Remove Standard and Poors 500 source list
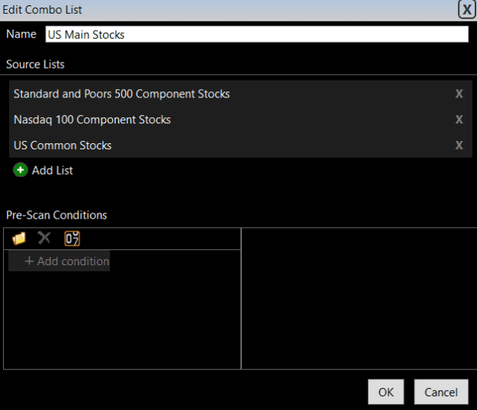The width and height of the screenshot is (477, 410). click(459, 94)
